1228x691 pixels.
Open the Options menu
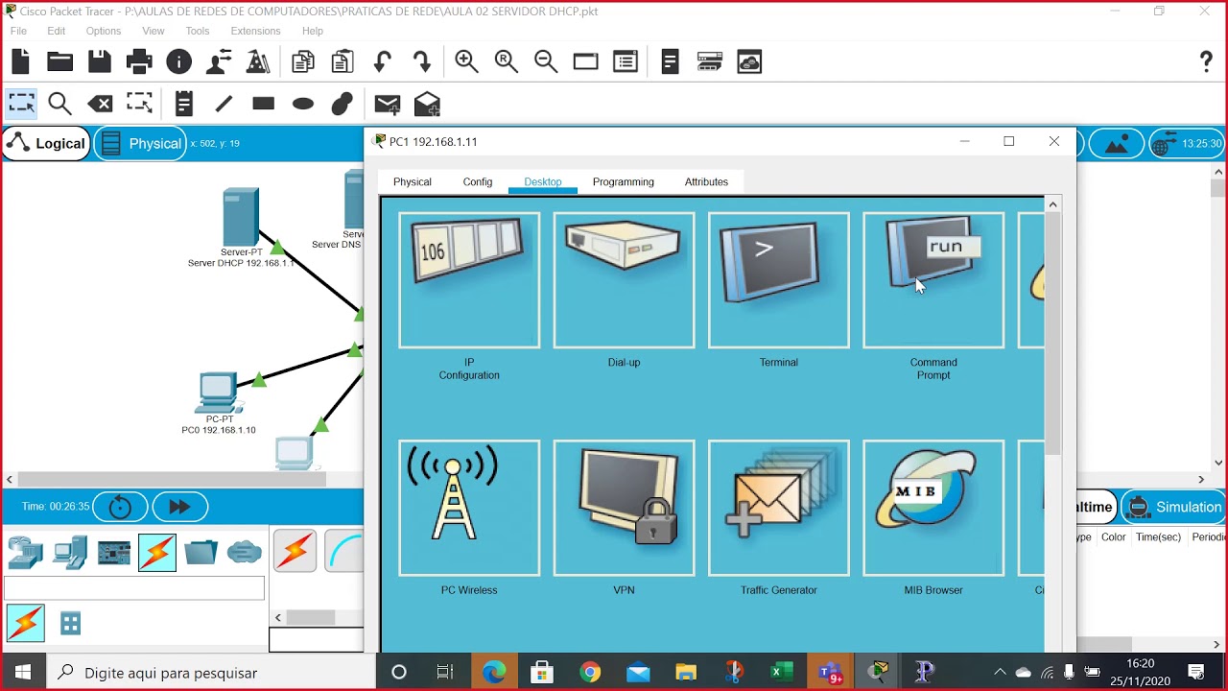104,31
